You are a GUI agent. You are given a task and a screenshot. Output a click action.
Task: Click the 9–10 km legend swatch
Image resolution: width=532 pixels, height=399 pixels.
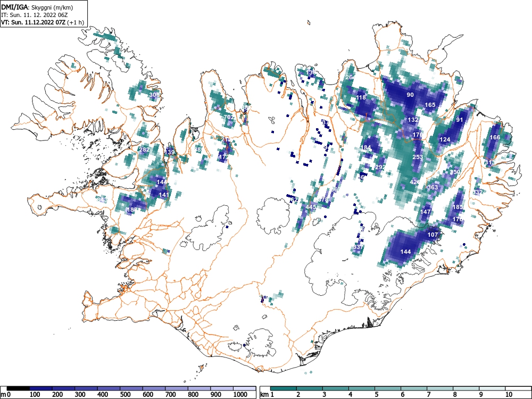pos(492,388)
